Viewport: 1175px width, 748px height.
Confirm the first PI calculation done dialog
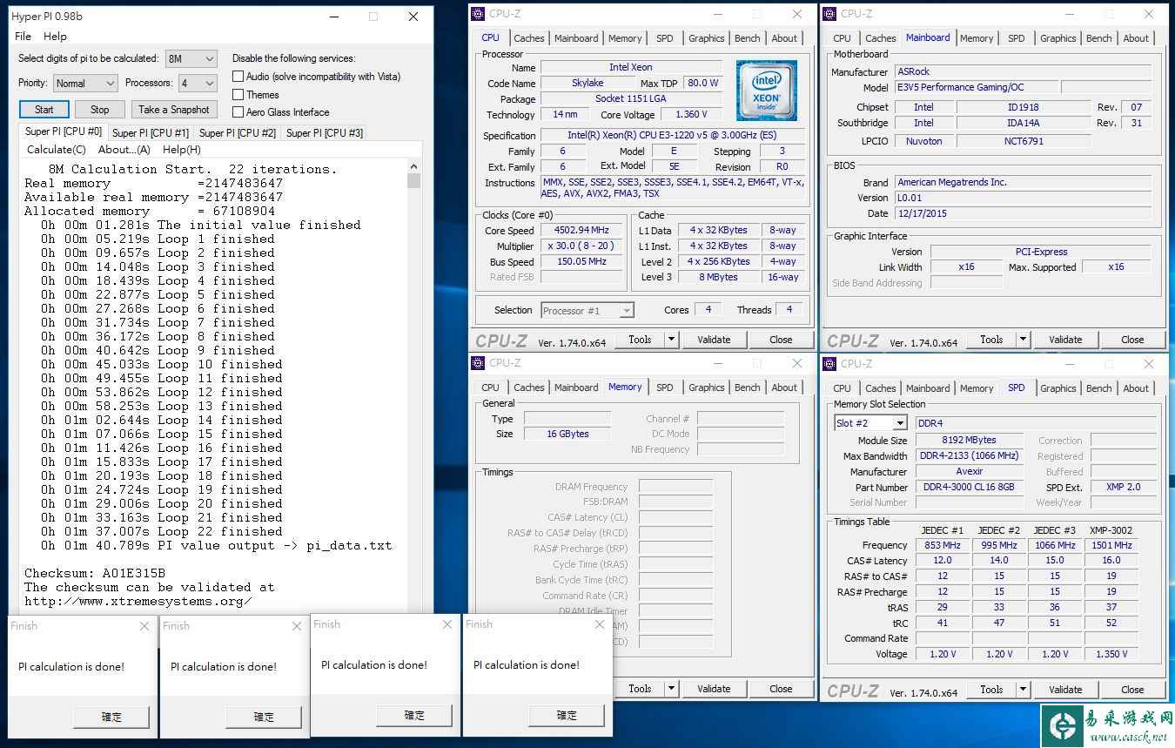tap(112, 717)
